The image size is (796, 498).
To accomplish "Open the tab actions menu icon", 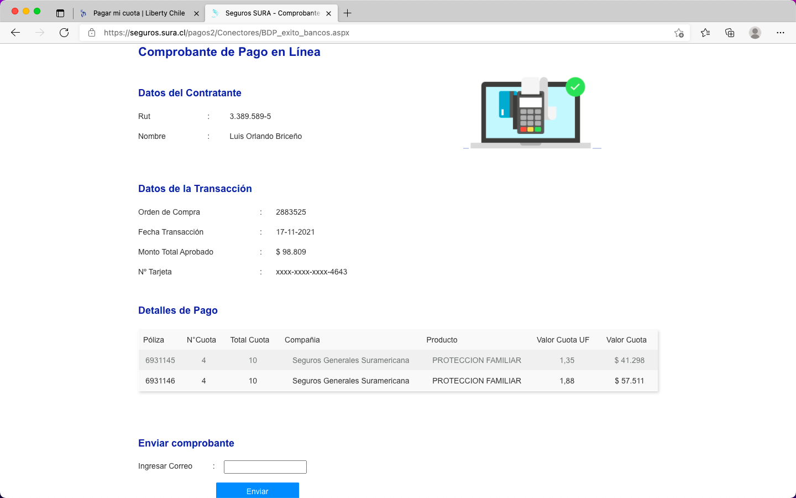I will [x=60, y=13].
